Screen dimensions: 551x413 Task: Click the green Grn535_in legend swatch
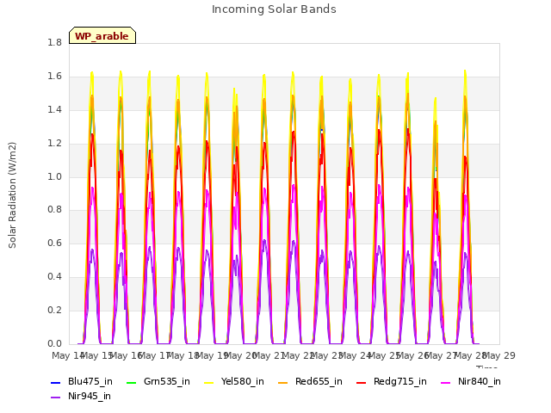(131, 382)
